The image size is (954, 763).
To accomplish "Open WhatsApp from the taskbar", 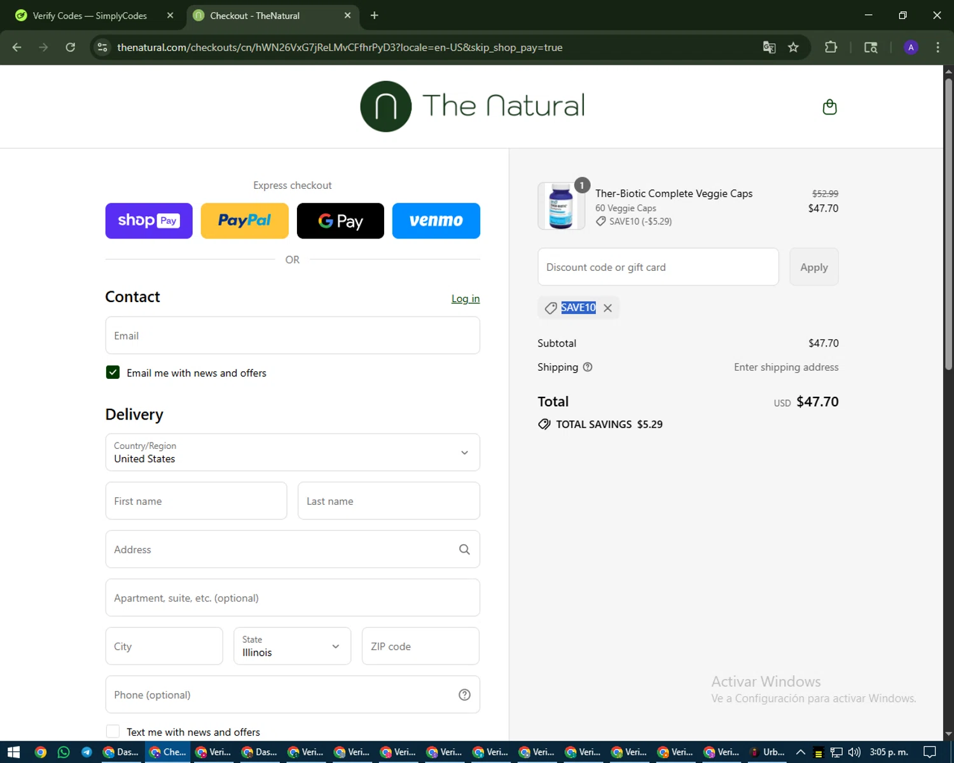I will [64, 752].
